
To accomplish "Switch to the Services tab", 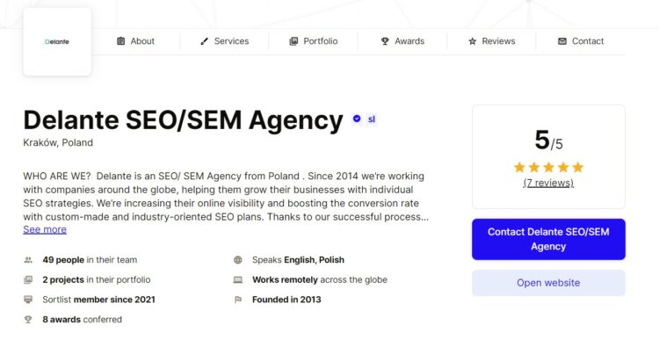I will point(224,41).
